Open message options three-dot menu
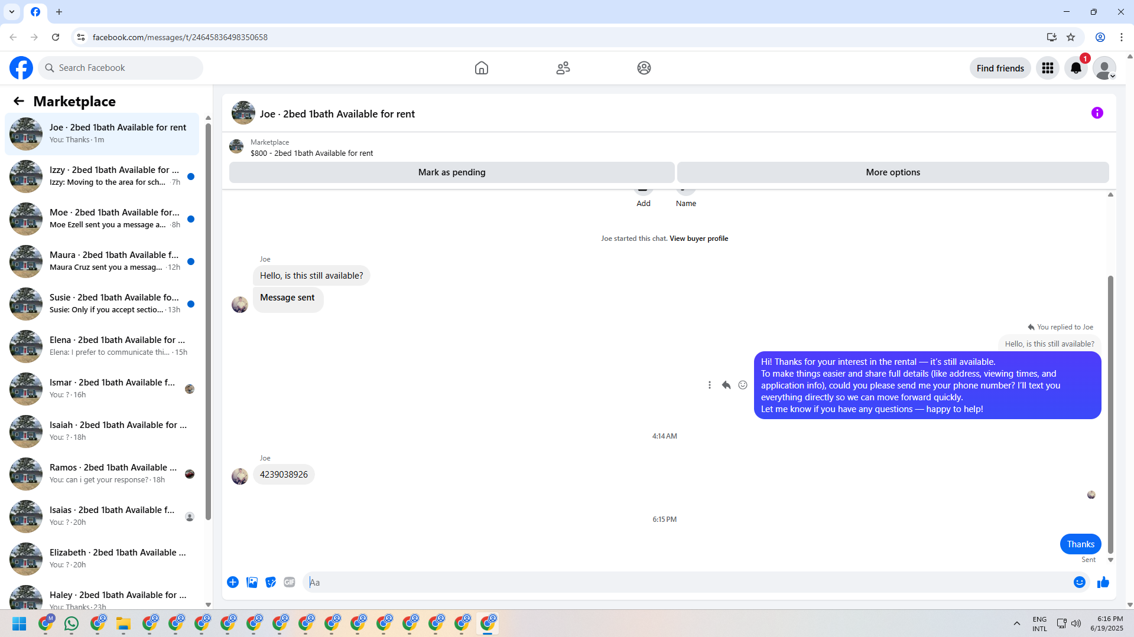 (x=710, y=385)
